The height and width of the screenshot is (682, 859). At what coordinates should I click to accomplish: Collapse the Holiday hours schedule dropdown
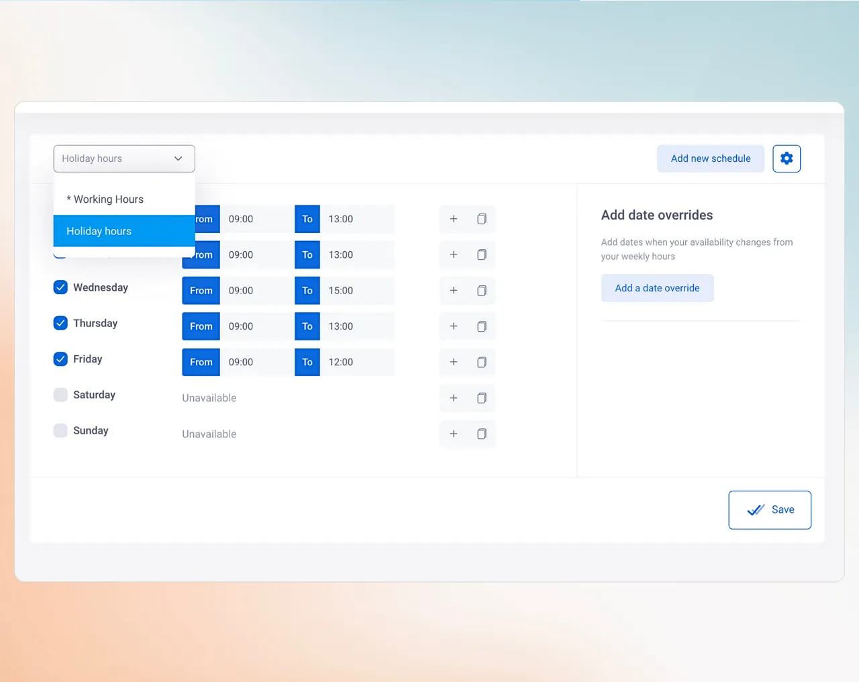coord(124,158)
